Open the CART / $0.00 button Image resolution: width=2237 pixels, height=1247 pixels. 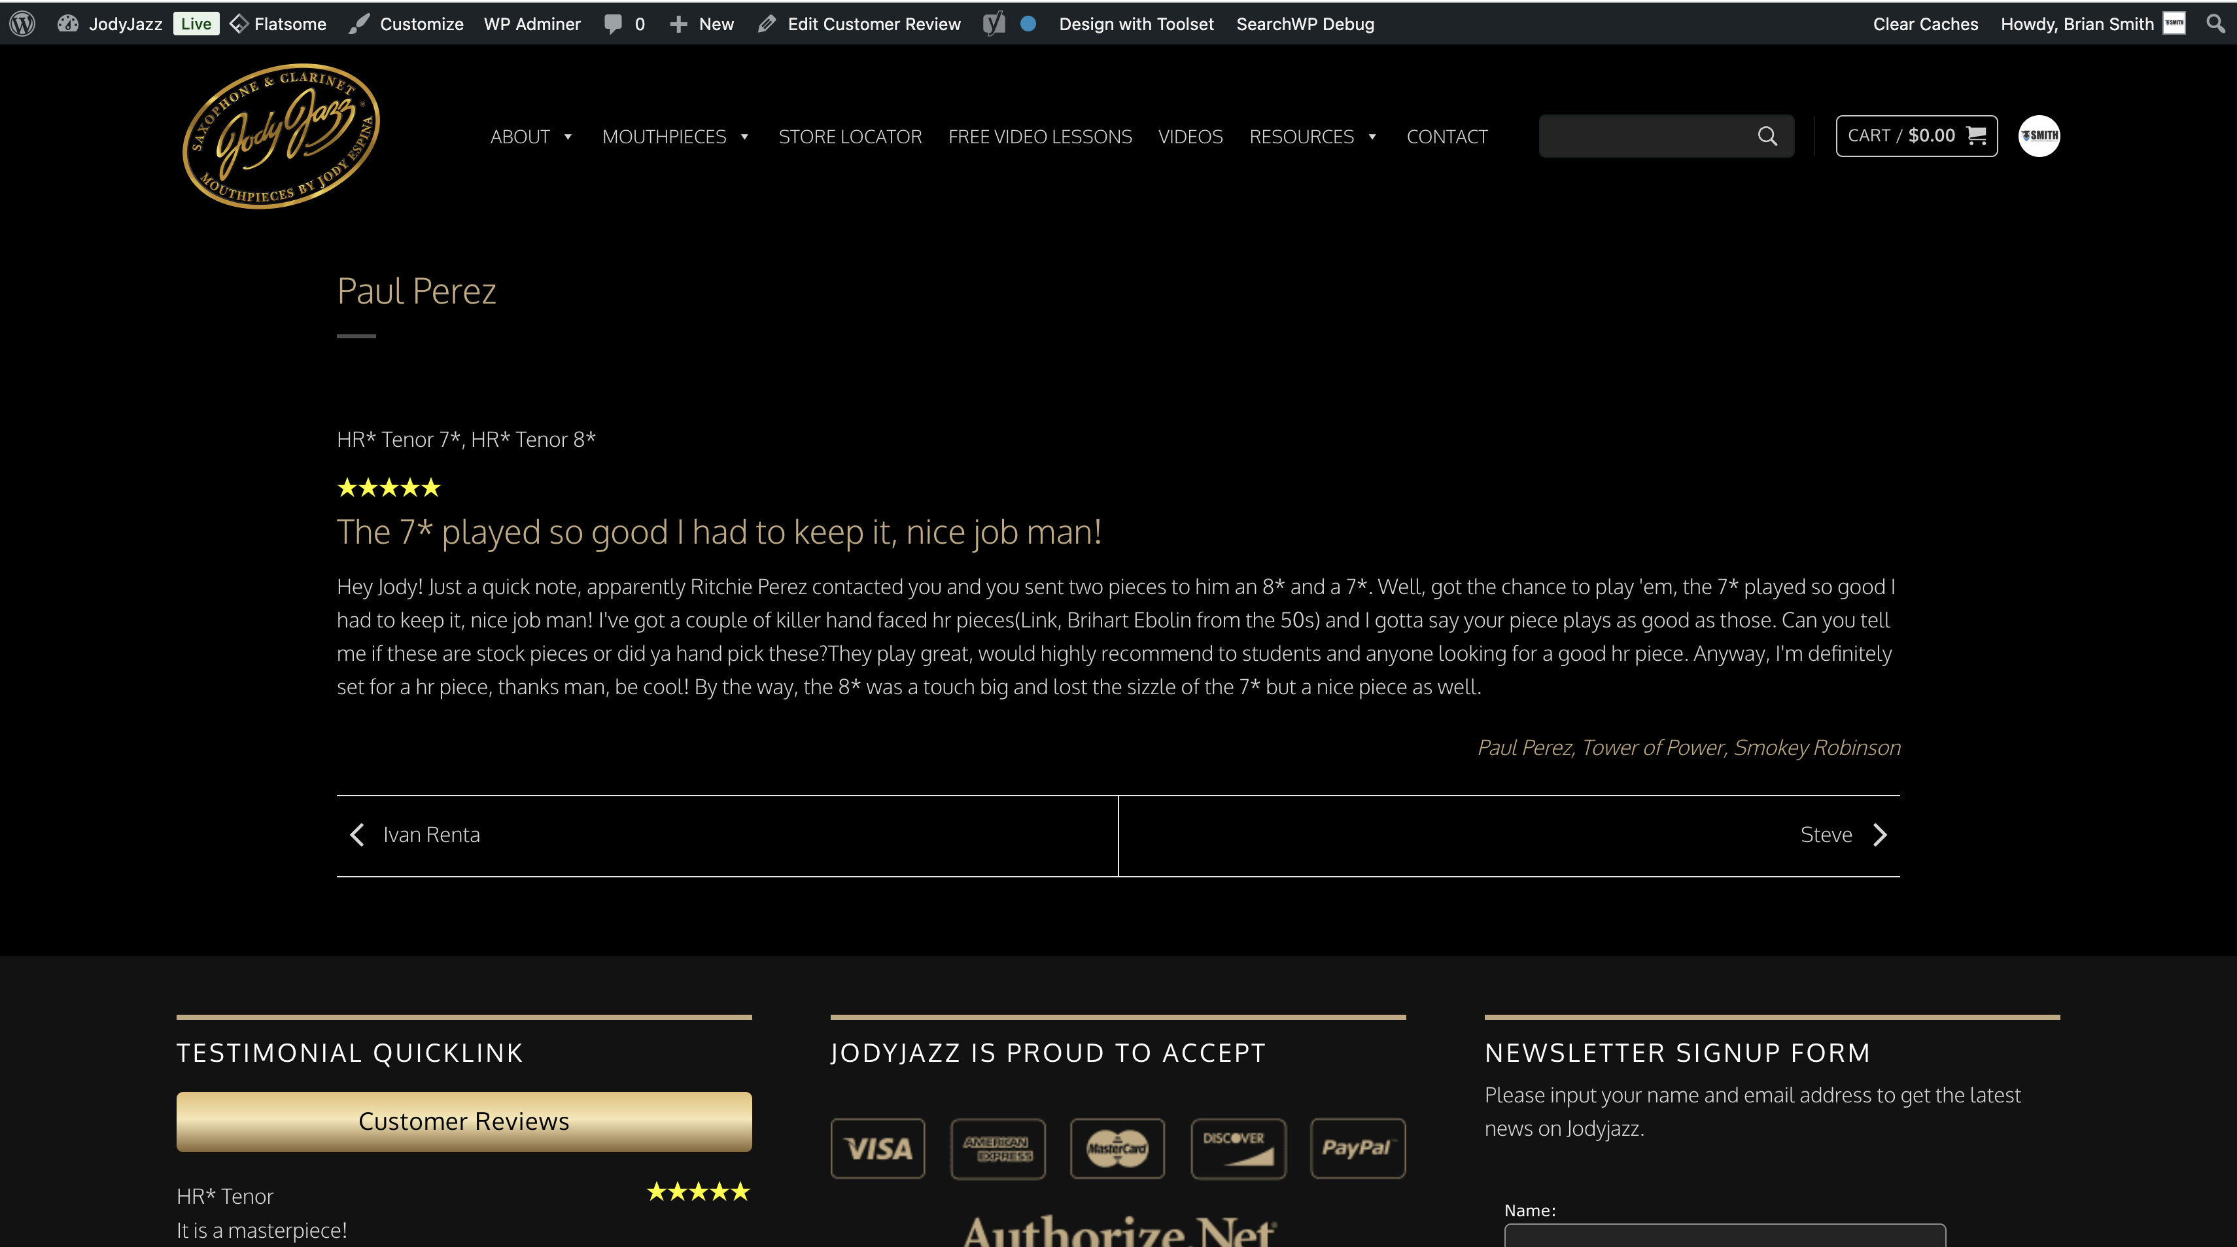[1916, 135]
